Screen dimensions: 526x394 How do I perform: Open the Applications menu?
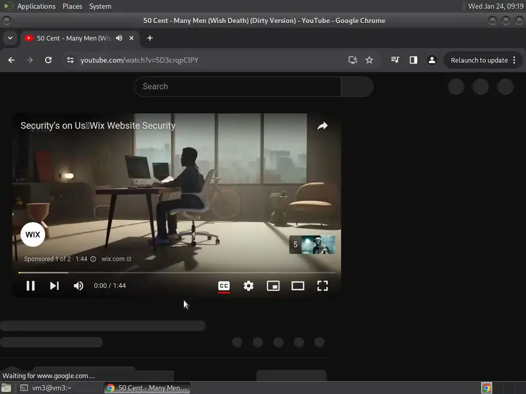coord(36,6)
